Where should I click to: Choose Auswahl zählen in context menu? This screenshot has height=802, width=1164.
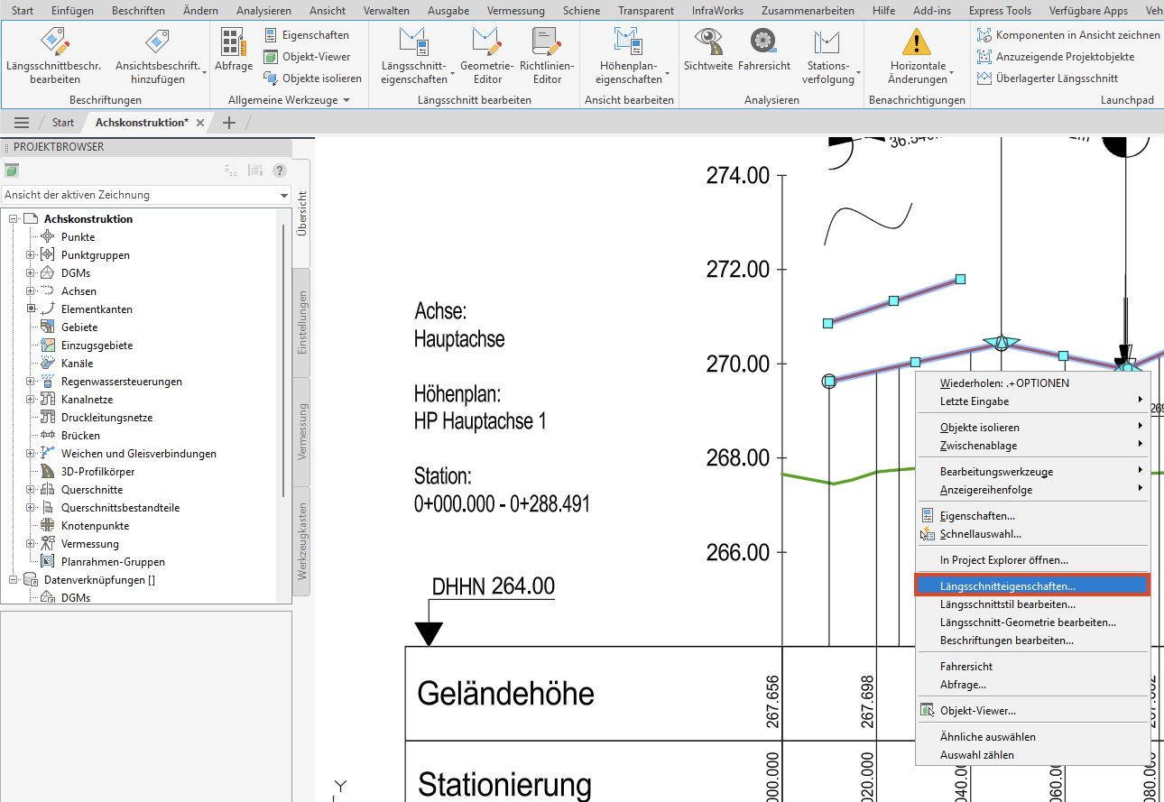[x=1032, y=755]
